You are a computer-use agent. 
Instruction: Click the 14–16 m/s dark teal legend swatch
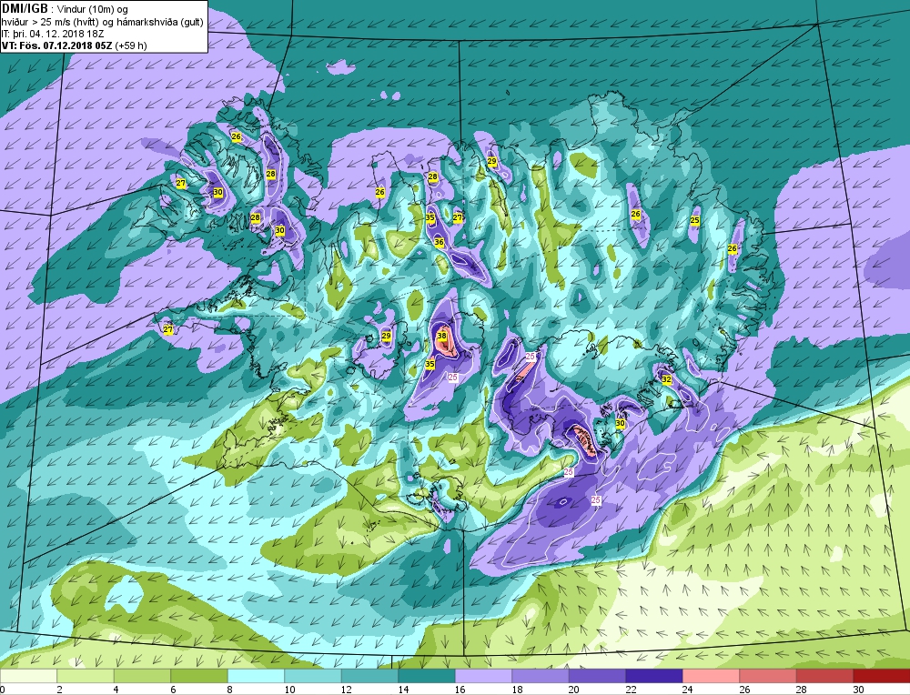pos(427,676)
